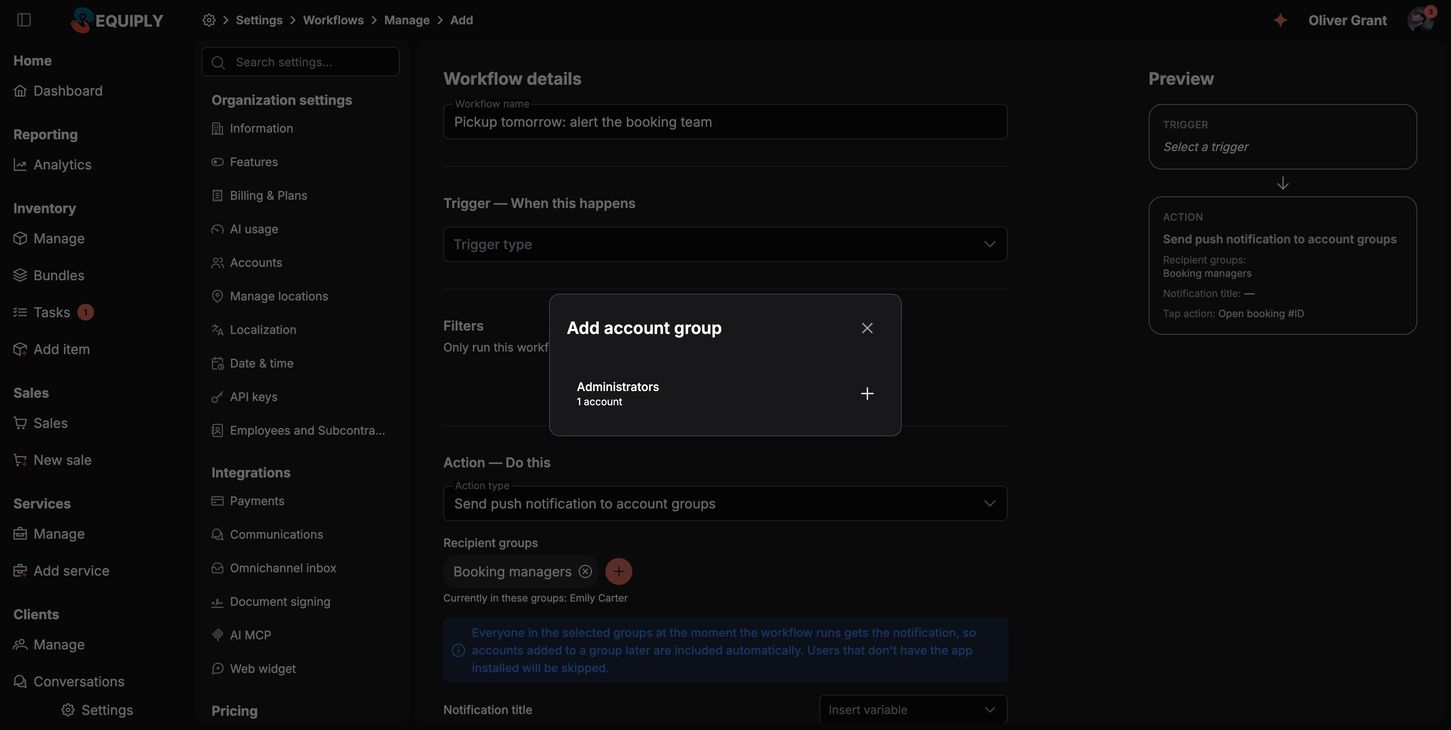Open the Insert variable dropdown

coord(913,710)
